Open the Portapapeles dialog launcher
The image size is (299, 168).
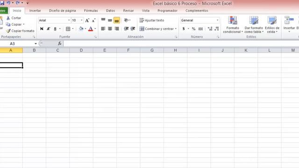pyautogui.click(x=34, y=37)
